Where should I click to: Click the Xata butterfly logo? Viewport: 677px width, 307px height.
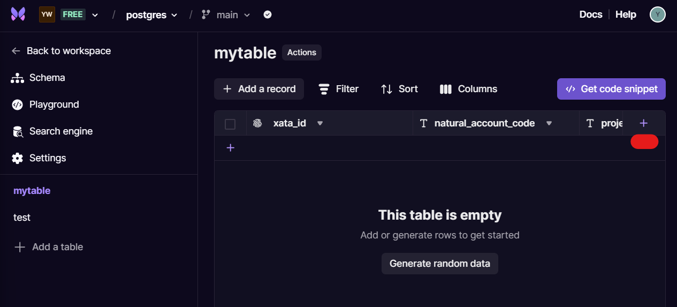pyautogui.click(x=18, y=14)
